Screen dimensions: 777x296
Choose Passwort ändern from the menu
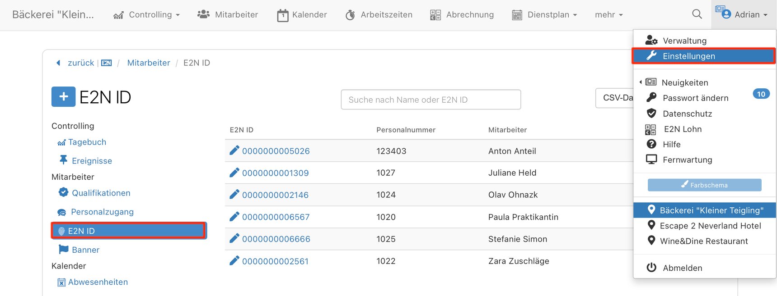(x=695, y=98)
